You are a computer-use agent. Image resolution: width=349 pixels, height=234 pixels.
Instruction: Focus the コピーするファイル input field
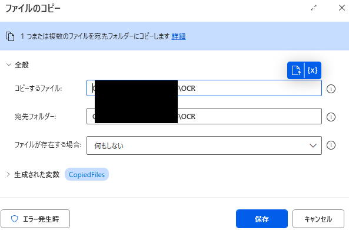click(204, 88)
